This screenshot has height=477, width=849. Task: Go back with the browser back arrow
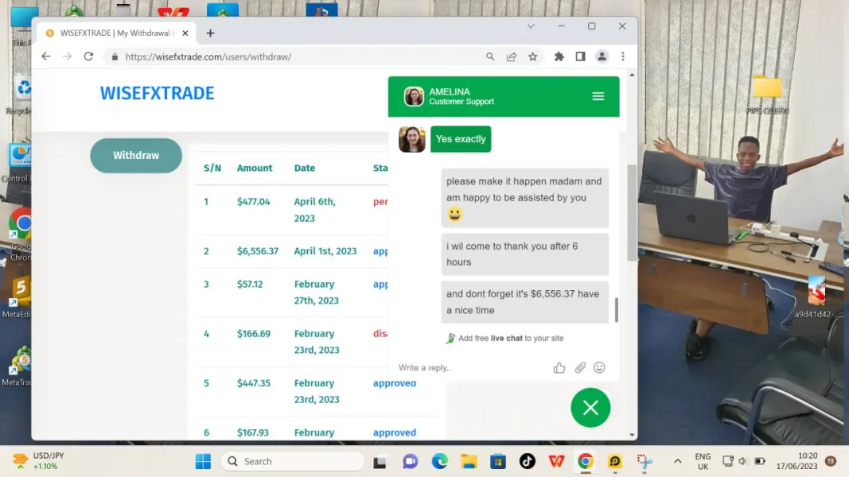coord(46,56)
